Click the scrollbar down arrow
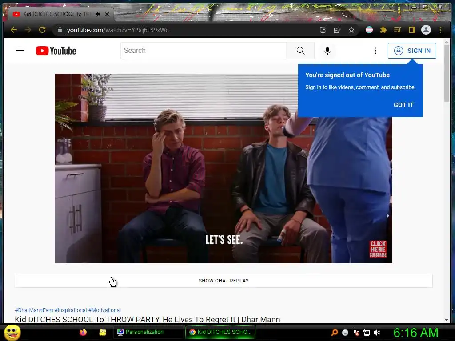Image resolution: width=455 pixels, height=341 pixels. (x=447, y=320)
